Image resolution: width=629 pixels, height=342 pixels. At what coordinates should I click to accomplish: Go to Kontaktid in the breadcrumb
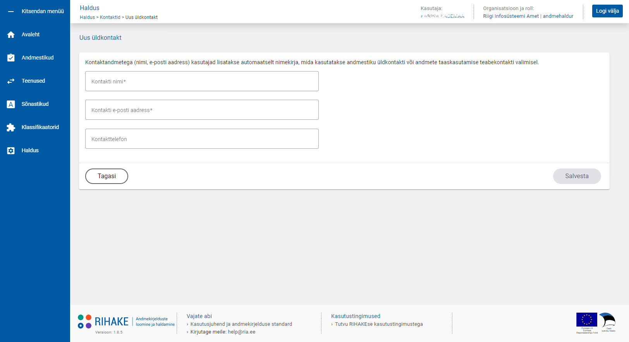coord(110,17)
